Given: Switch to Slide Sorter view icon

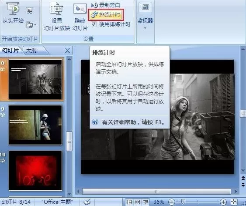Looking at the screenshot, I should coord(138,202).
